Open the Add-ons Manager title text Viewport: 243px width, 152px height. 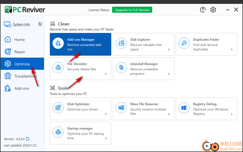point(81,40)
